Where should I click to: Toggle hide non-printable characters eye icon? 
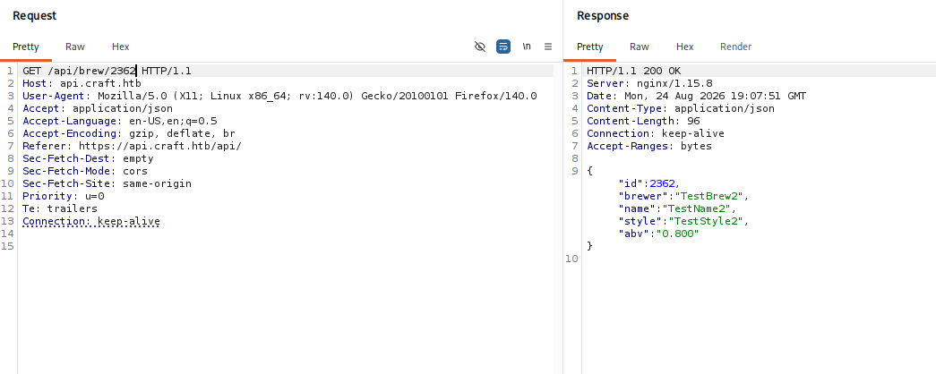[x=480, y=47]
